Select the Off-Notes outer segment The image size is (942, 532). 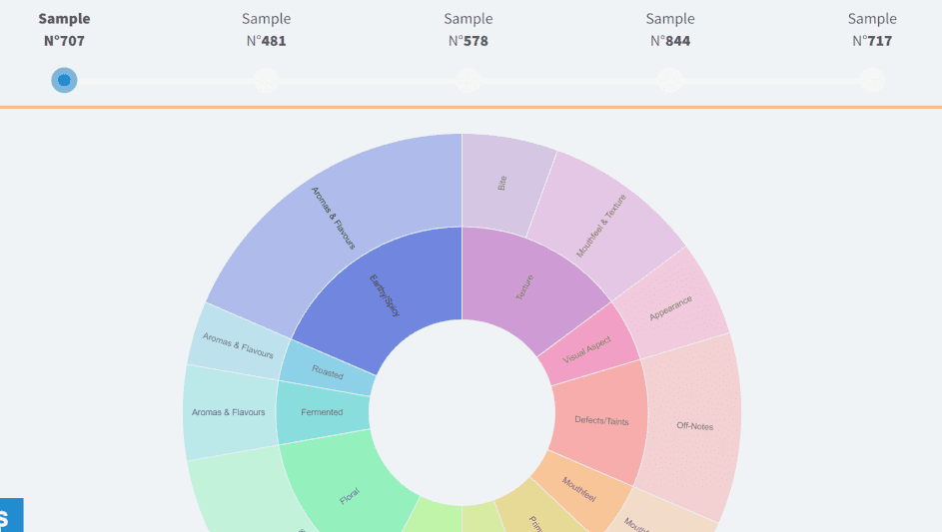[x=694, y=426]
